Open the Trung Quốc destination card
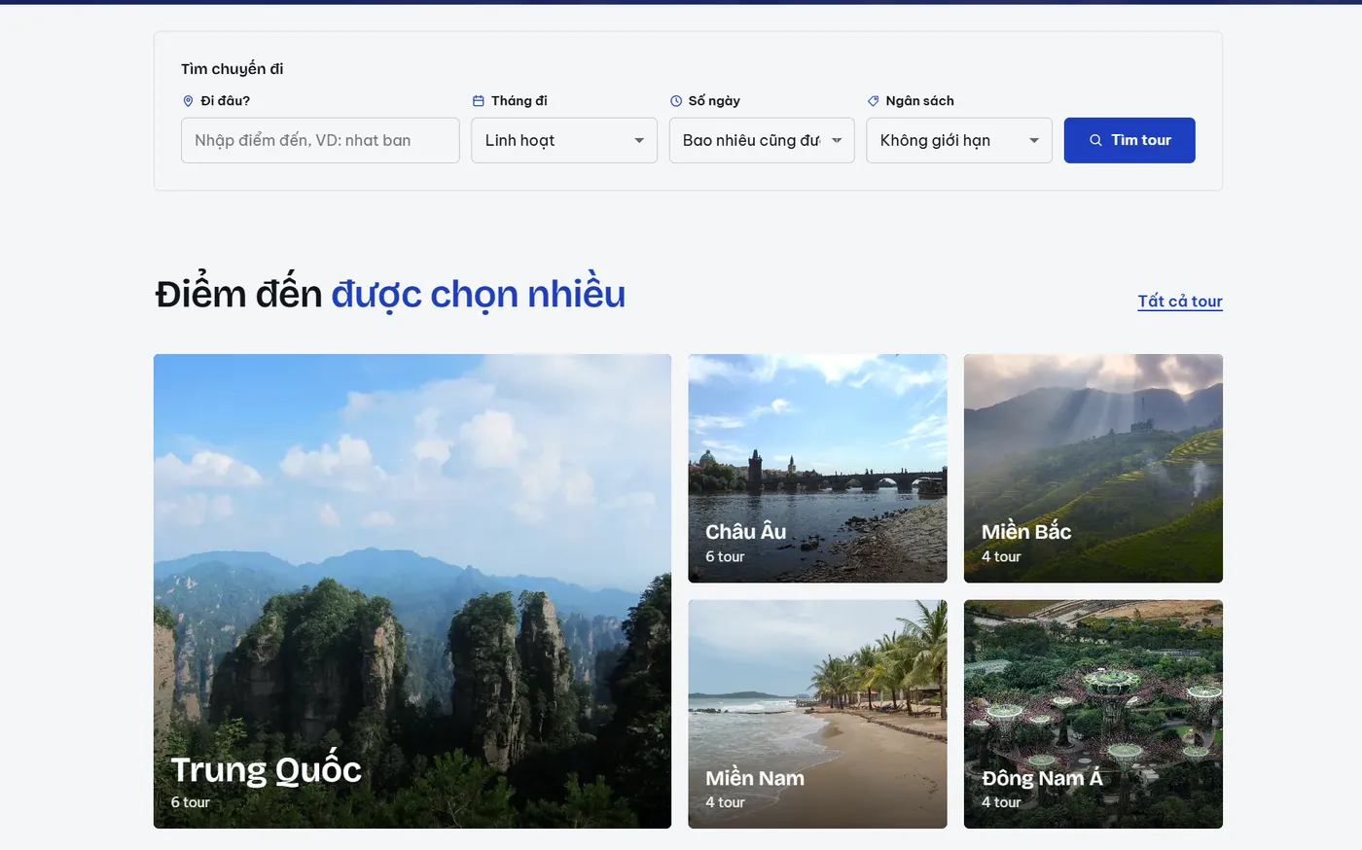The image size is (1362, 850). tap(412, 591)
